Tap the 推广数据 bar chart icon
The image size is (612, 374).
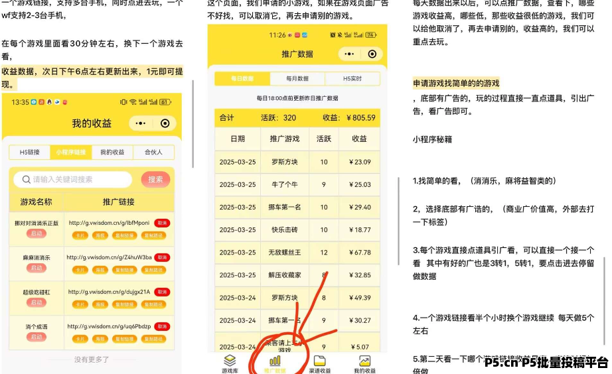pos(274,361)
